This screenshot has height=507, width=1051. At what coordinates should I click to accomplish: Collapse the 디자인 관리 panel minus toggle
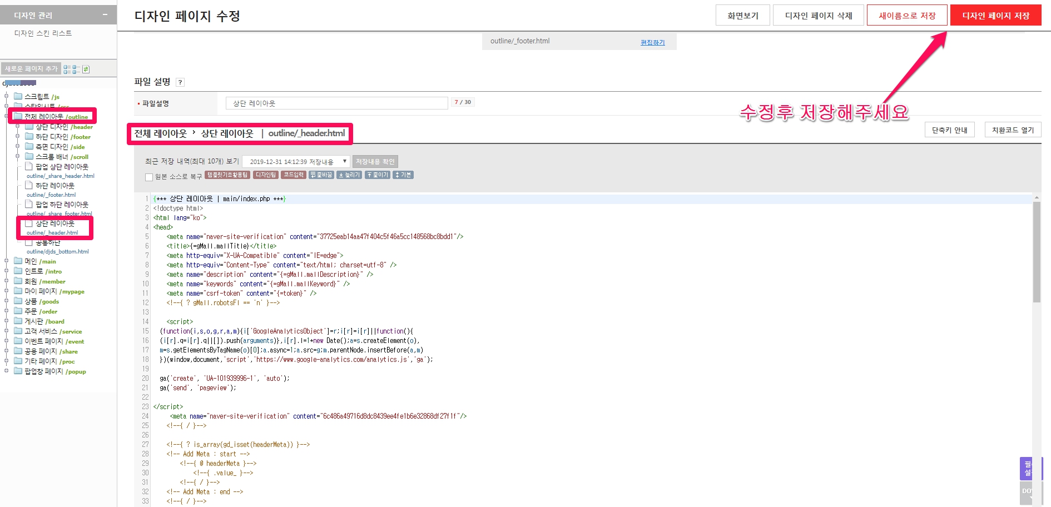[x=105, y=15]
